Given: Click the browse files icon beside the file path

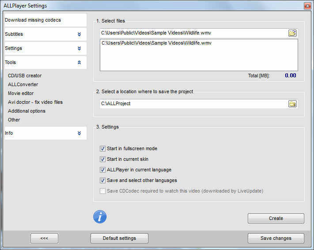Looking at the screenshot, I should 292,33.
